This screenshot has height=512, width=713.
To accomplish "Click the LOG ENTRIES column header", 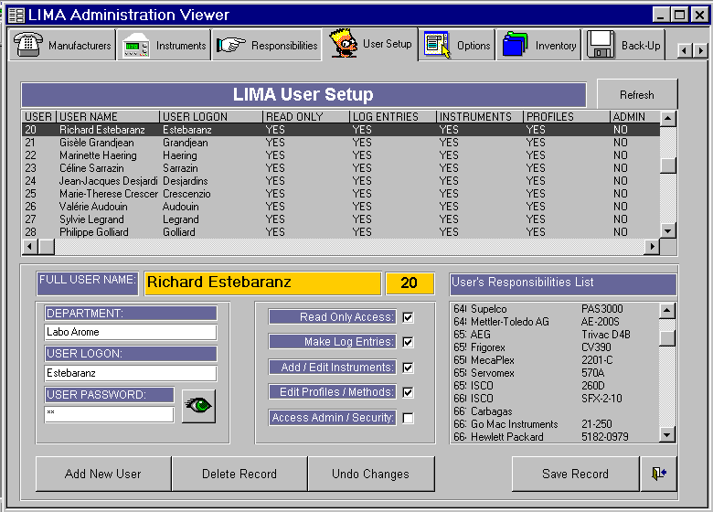I will 393,117.
